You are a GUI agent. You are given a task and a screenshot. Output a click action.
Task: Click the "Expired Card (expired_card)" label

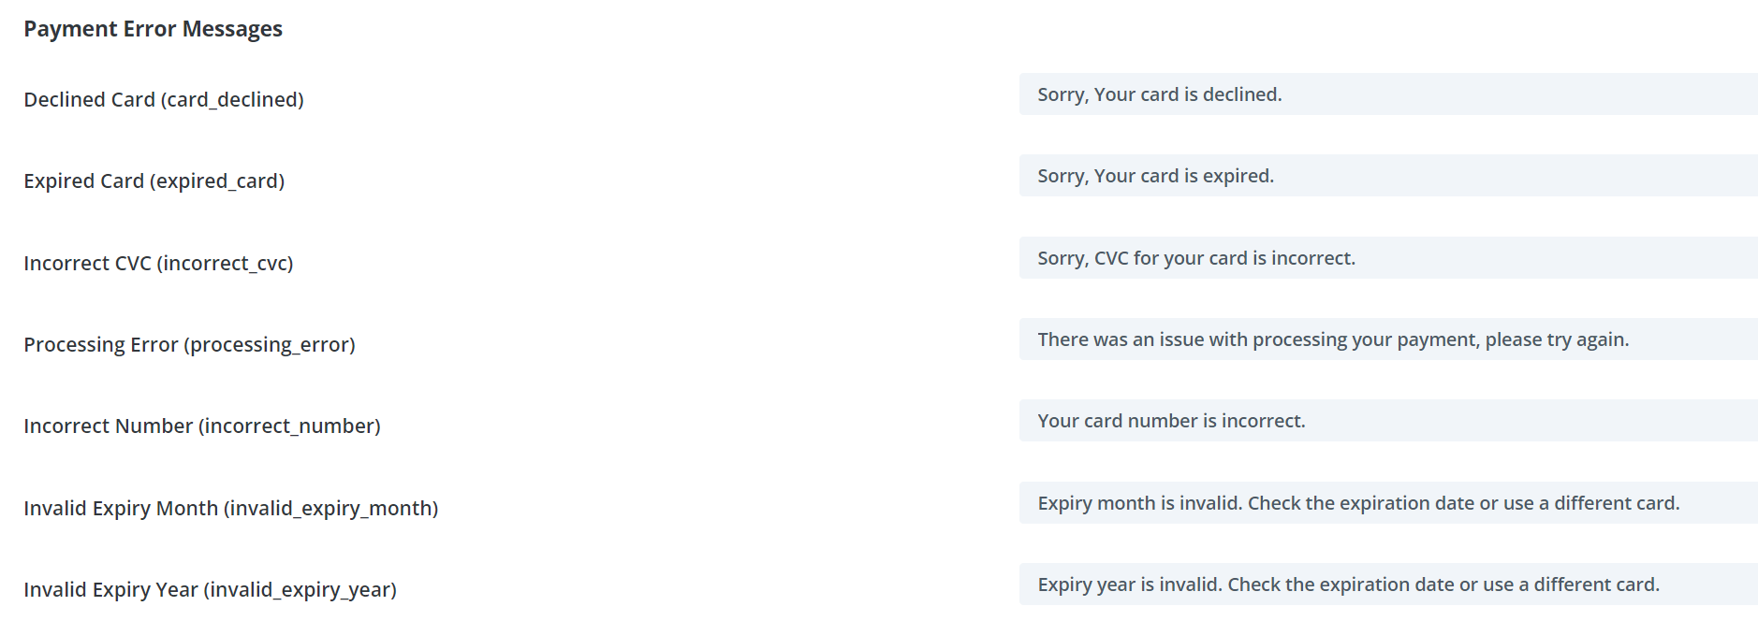(155, 180)
